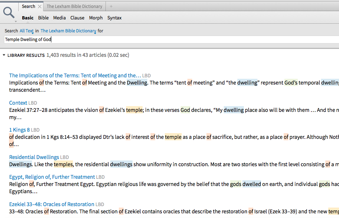339x218 pixels.
Task: Close the Search tab
Action: [x=40, y=6]
